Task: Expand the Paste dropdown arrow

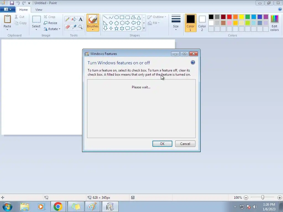Action: click(x=7, y=30)
